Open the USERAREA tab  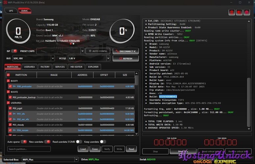coord(29,67)
